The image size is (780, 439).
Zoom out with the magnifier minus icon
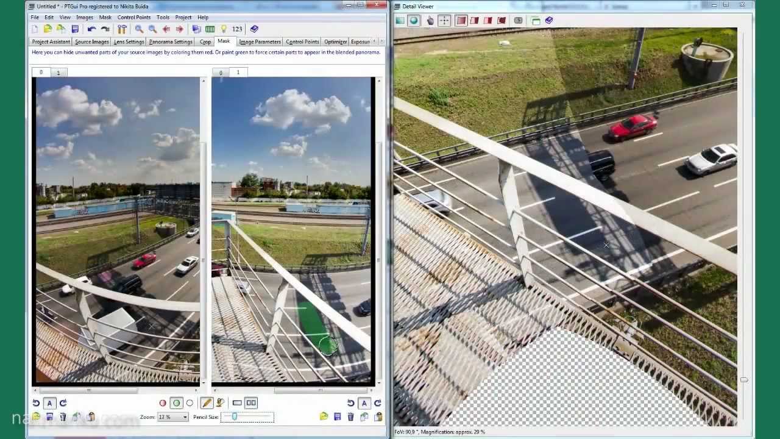pyautogui.click(x=152, y=29)
